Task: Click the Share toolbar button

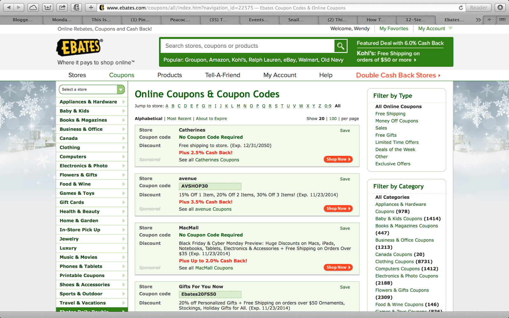Action: pyautogui.click(x=62, y=7)
